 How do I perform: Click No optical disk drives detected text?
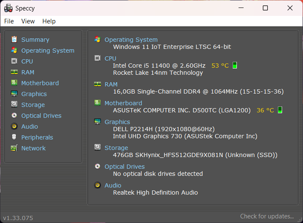pyautogui.click(x=158, y=174)
